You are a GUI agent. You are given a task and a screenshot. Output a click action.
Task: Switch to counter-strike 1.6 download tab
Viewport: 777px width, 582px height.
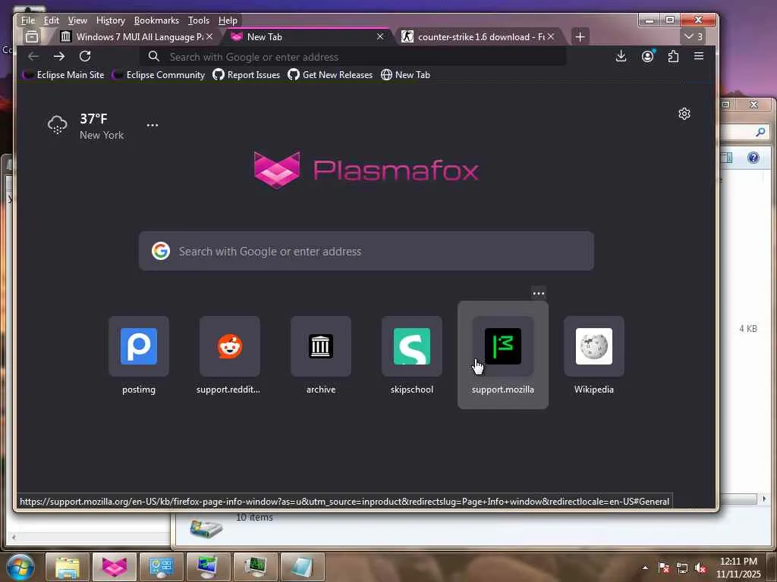coord(478,37)
